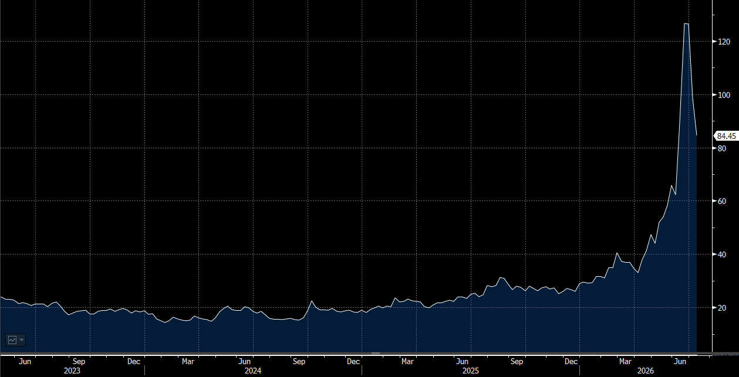This screenshot has height=377, width=739.
Task: Click the 40 price axis label
Action: [x=721, y=254]
